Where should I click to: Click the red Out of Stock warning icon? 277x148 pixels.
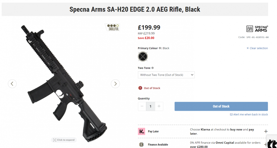click(140, 88)
